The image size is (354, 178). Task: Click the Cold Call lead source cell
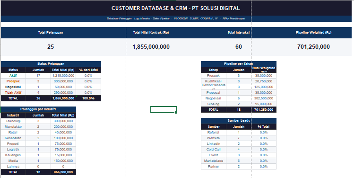pyautogui.click(x=213, y=150)
